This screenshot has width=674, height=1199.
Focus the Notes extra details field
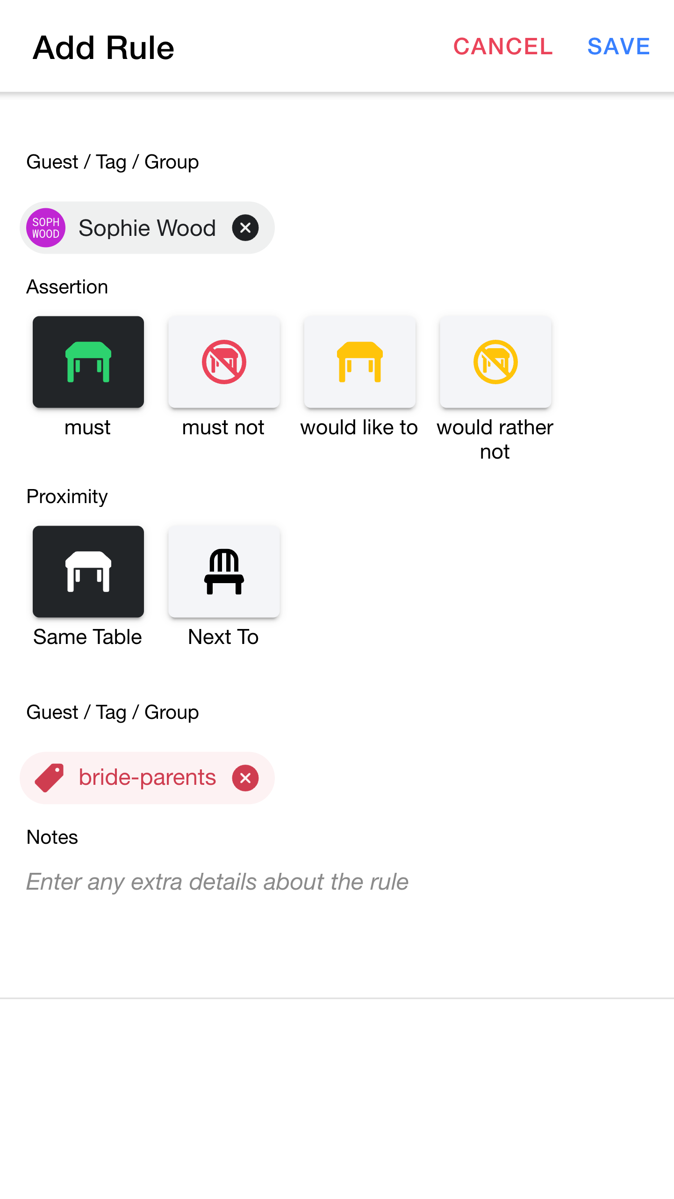coord(337,882)
